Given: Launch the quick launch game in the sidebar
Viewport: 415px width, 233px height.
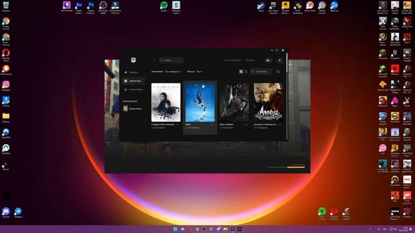Looking at the screenshot, I should point(133,109).
